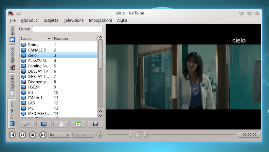Stop the playback

click(x=33, y=135)
